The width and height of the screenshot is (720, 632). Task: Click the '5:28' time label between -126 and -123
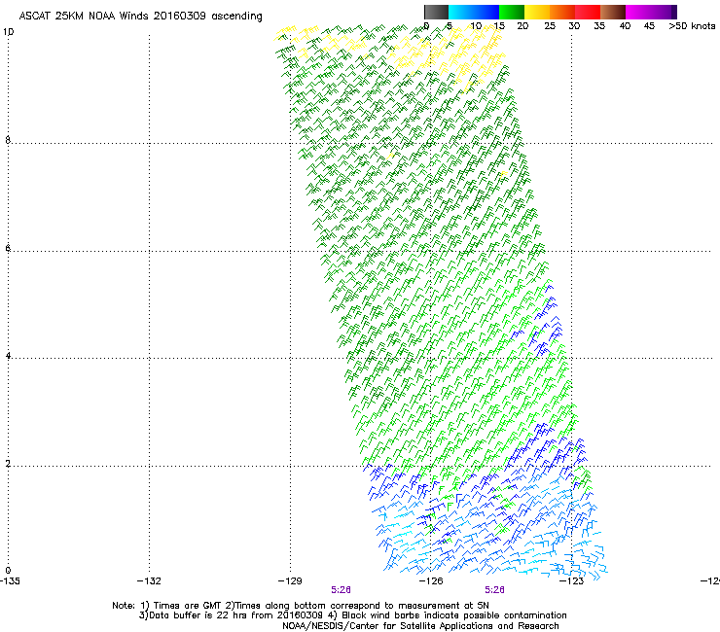click(495, 590)
